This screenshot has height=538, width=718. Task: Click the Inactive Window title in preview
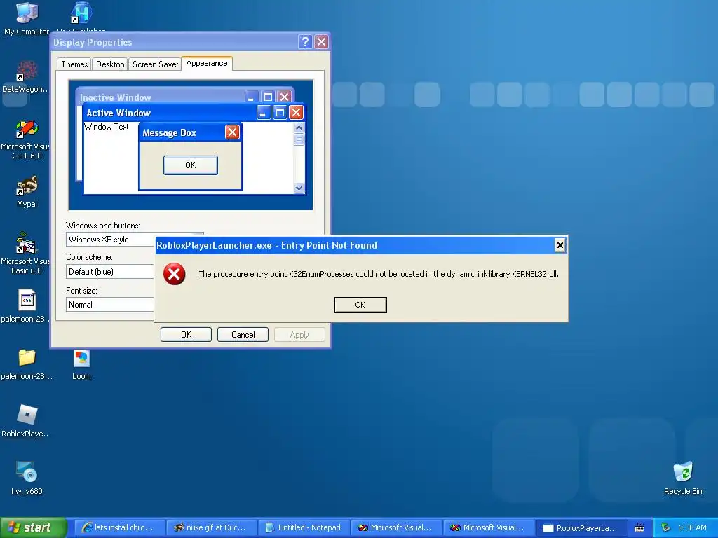(x=116, y=97)
